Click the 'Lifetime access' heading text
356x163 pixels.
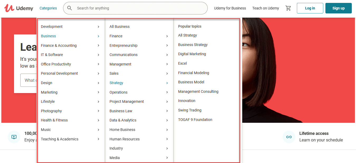(314, 133)
